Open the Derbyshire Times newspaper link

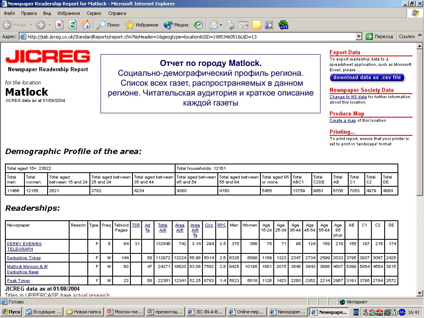pos(24,258)
